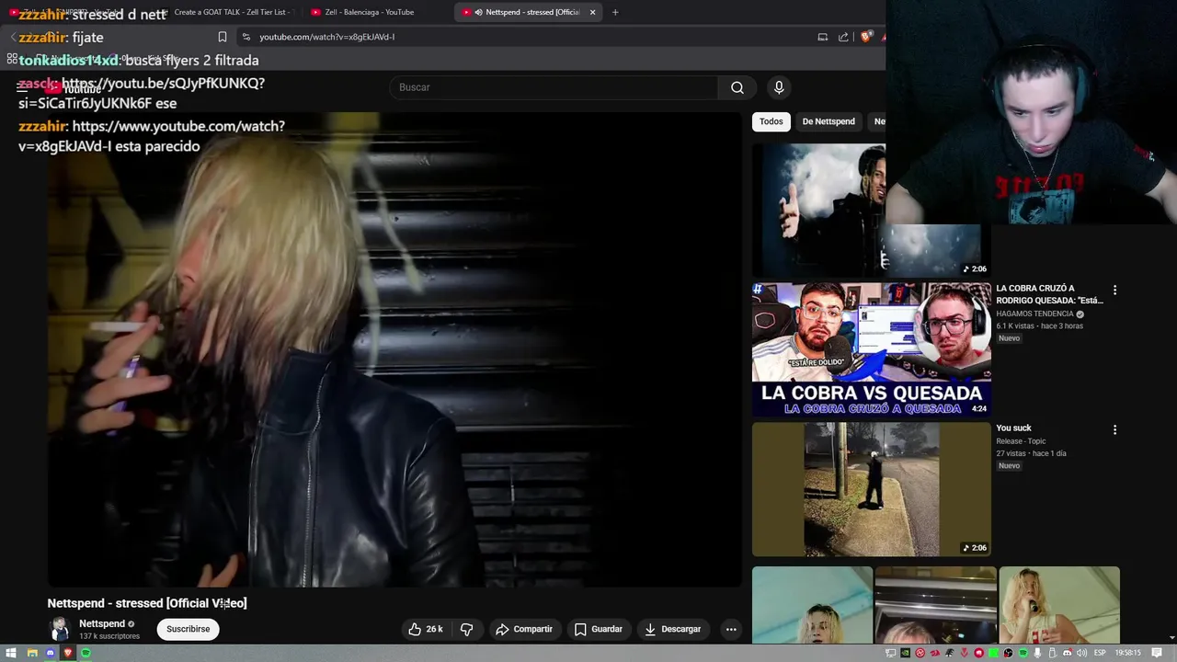This screenshot has width=1177, height=662.
Task: Dislike the Nettspend video
Action: [x=466, y=629]
